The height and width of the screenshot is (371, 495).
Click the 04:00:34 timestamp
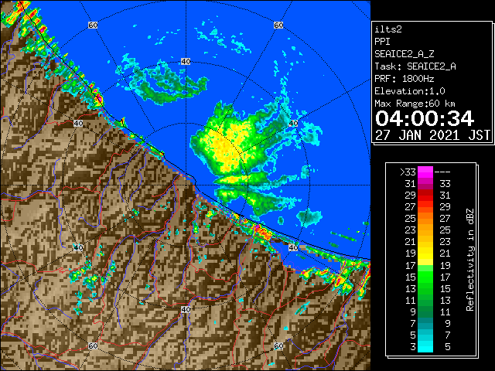coord(425,118)
